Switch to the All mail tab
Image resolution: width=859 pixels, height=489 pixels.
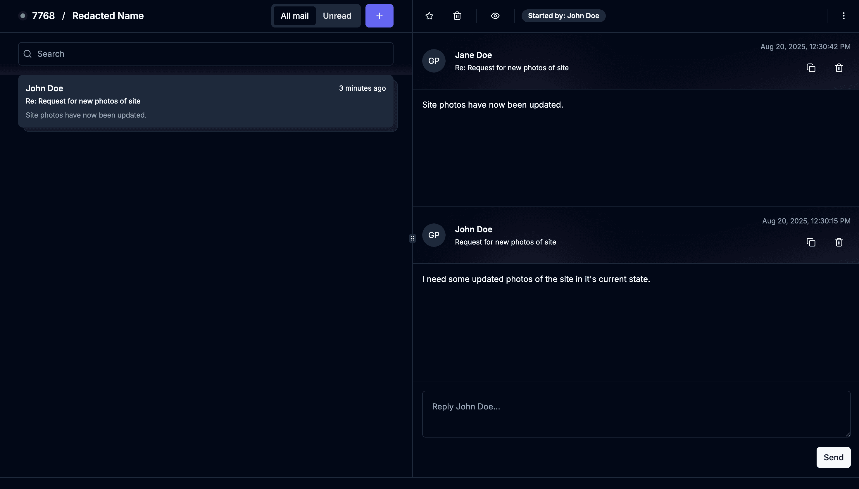pos(294,16)
